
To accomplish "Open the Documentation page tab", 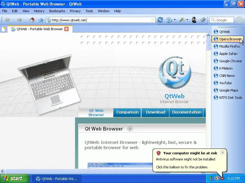I will pos(187,112).
